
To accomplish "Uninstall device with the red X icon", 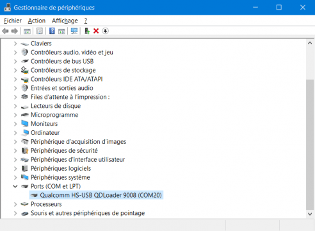I will pyautogui.click(x=96, y=31).
